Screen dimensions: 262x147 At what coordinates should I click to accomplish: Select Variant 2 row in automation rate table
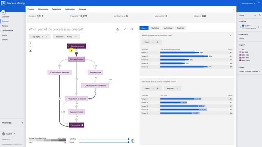pos(187,56)
